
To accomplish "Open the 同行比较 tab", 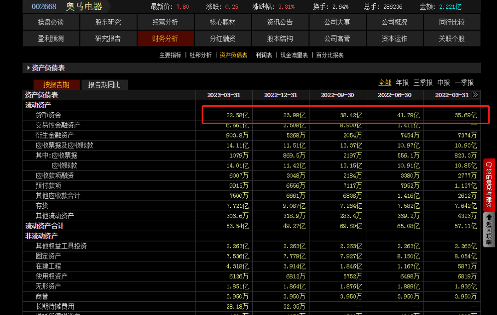I will [451, 22].
